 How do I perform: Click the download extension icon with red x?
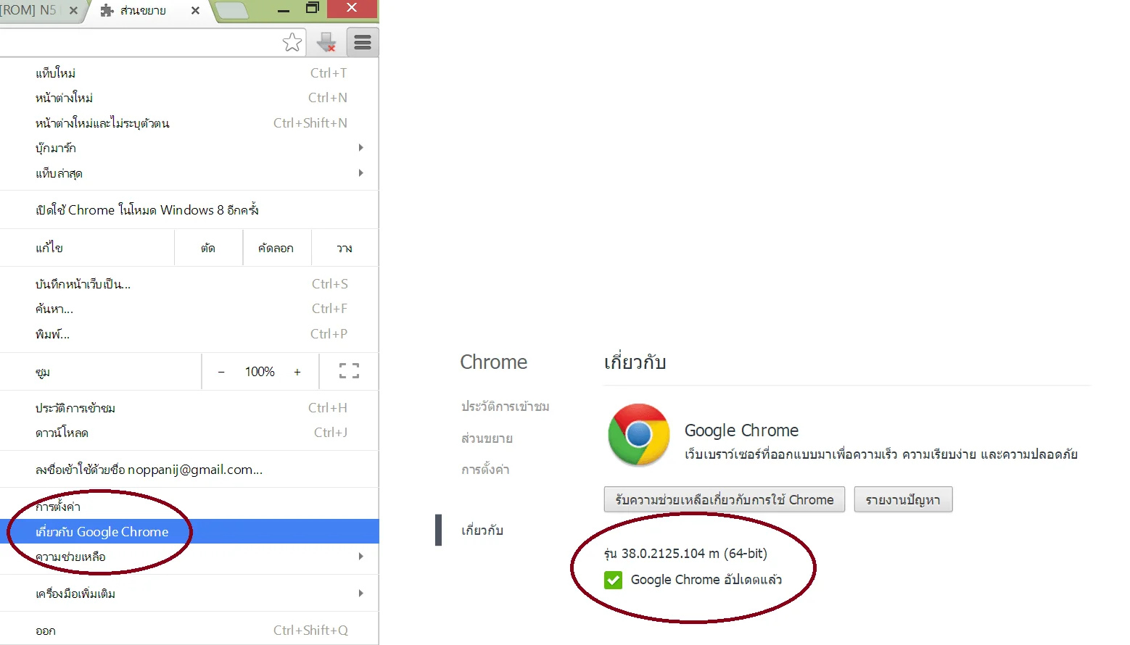[326, 43]
